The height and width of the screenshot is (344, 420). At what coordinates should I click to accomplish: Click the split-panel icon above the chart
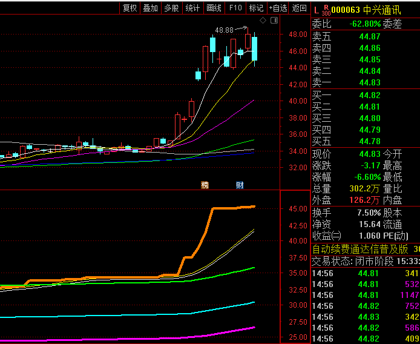[273, 20]
